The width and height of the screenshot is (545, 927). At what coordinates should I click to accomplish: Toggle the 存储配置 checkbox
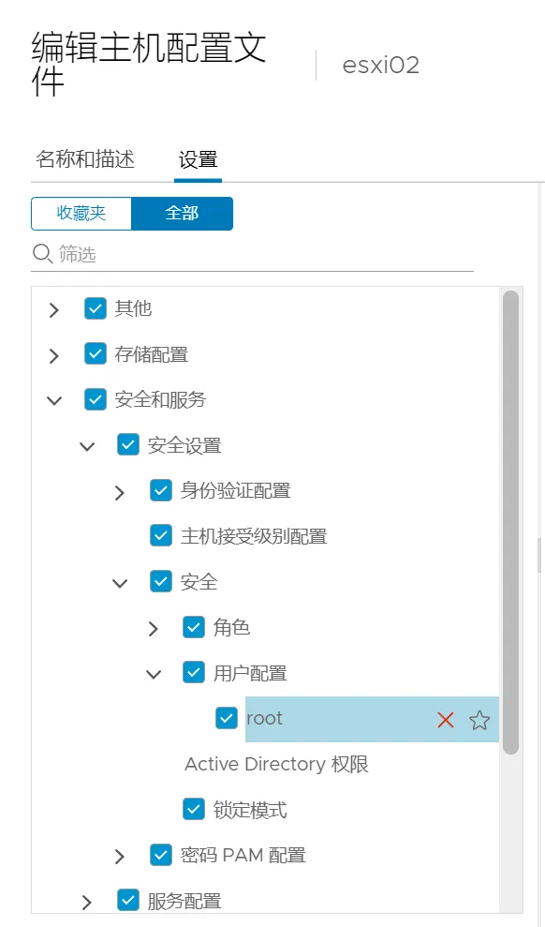point(96,354)
